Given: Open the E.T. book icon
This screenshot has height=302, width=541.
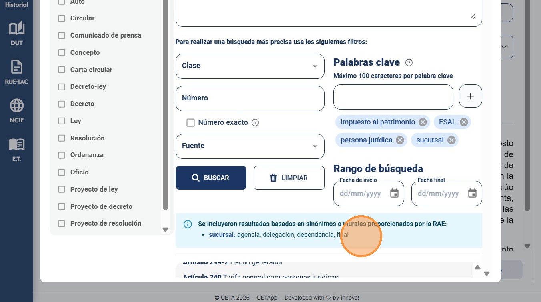Looking at the screenshot, I should coord(16,144).
